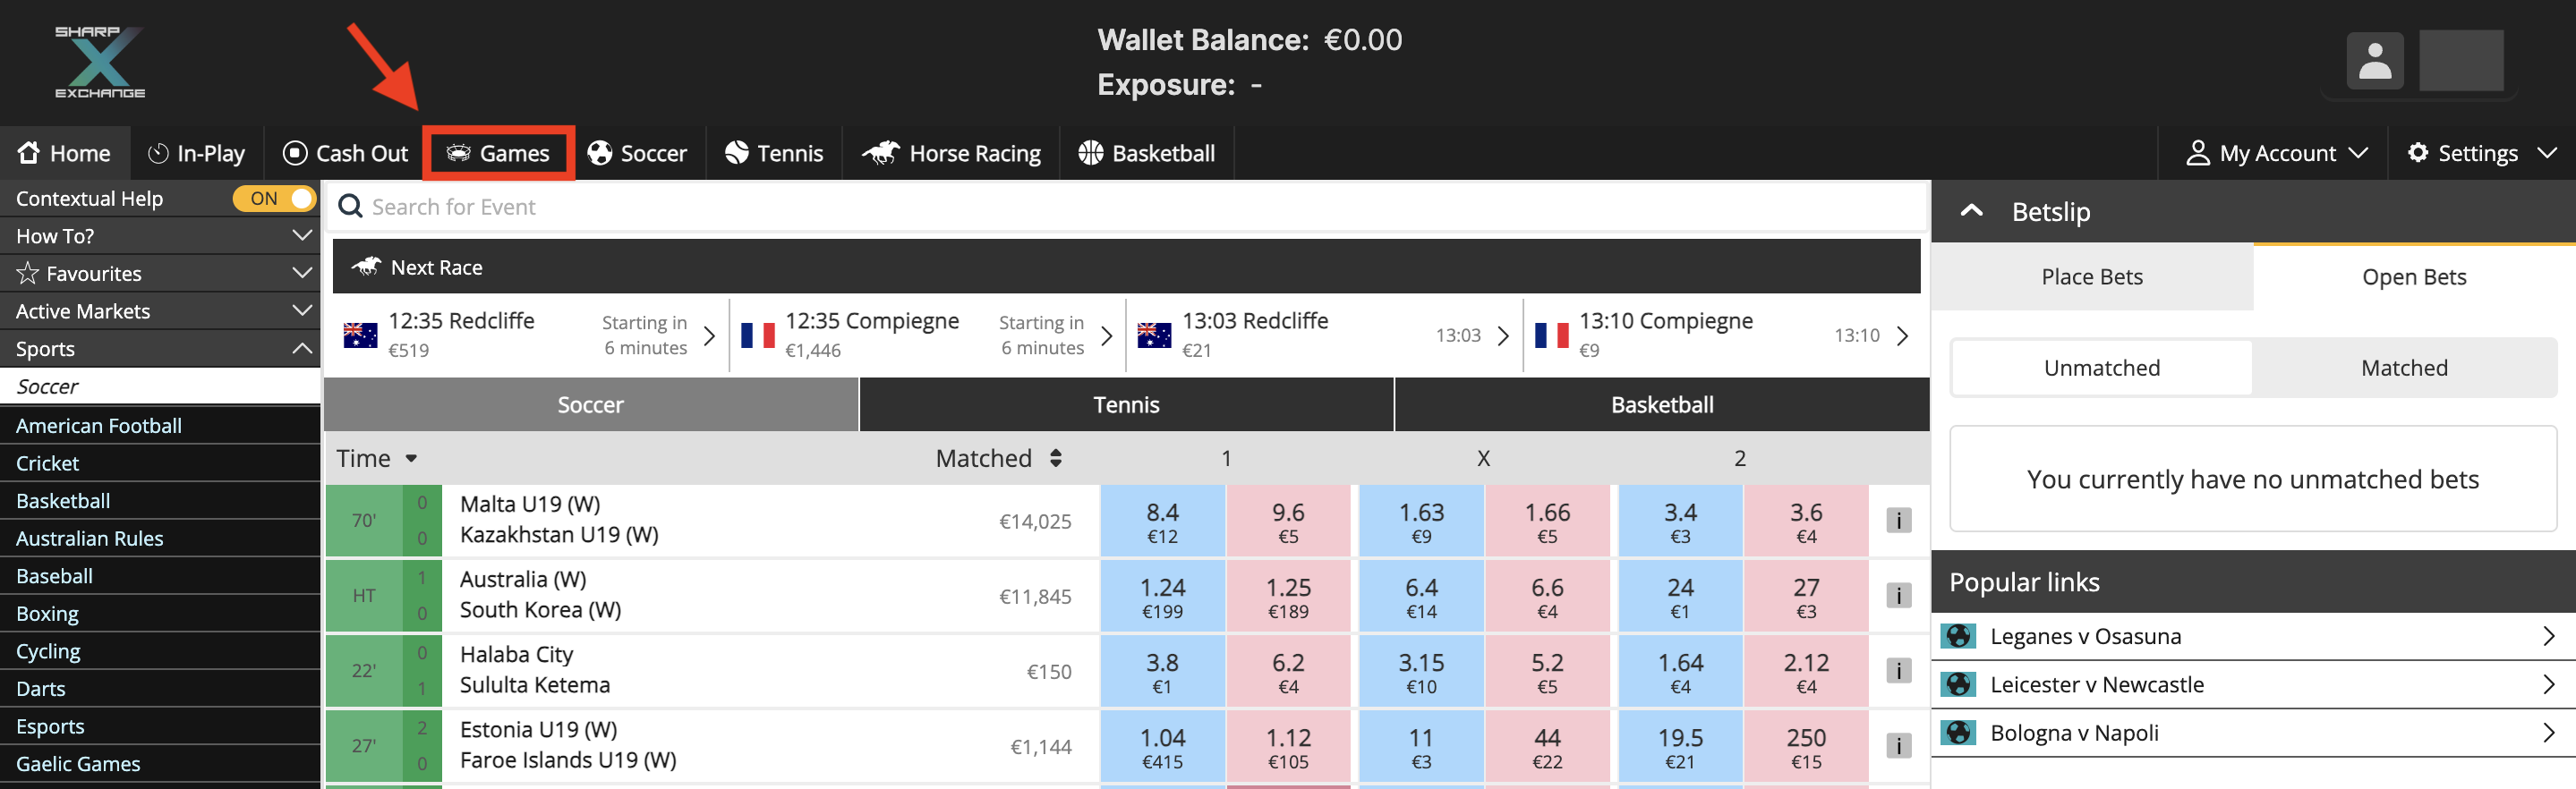The width and height of the screenshot is (2576, 789).
Task: Select Cricket in the sports list
Action: (48, 463)
